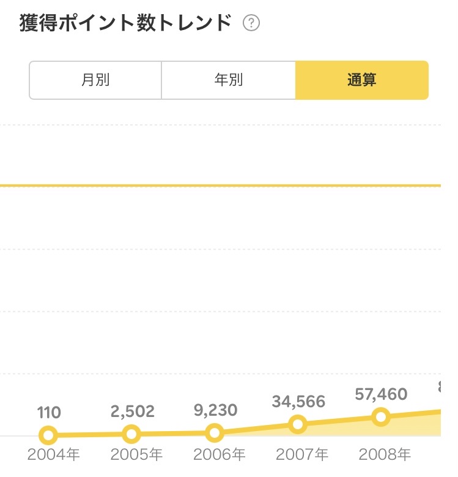Viewport: 458px width, 477px height.
Task: Click the 2008年 axis label
Action: pyautogui.click(x=385, y=455)
